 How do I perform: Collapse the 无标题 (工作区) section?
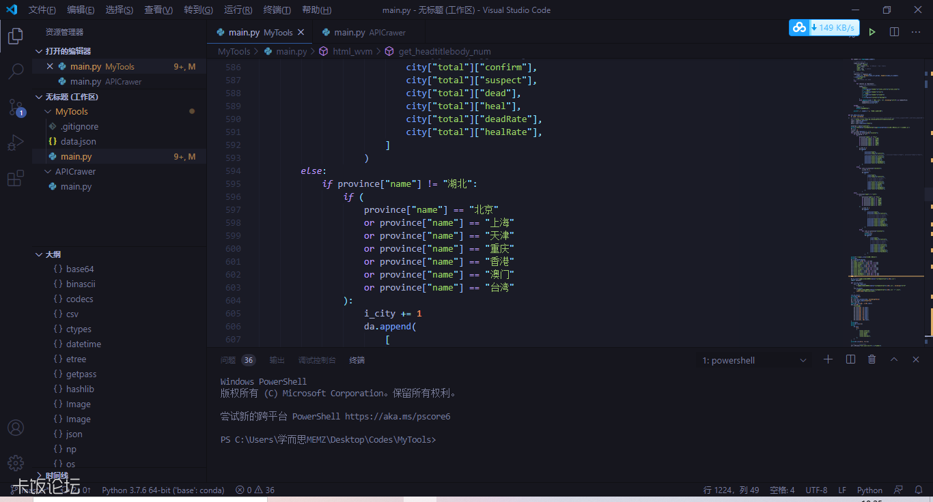pyautogui.click(x=120, y=97)
